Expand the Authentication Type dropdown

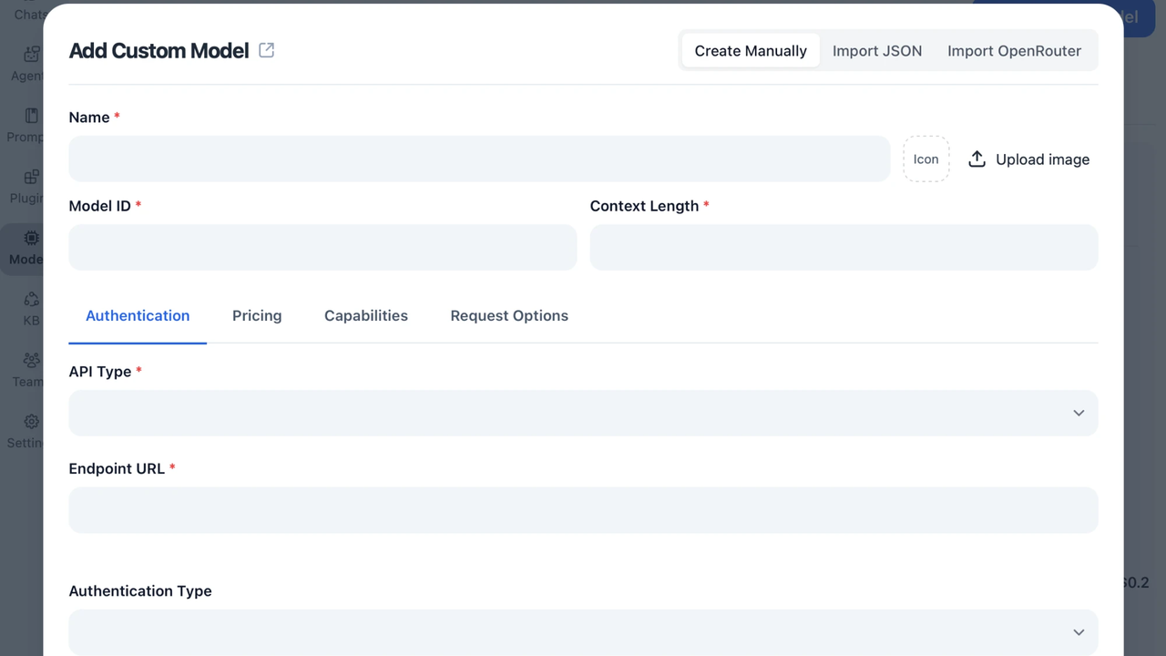coord(583,632)
